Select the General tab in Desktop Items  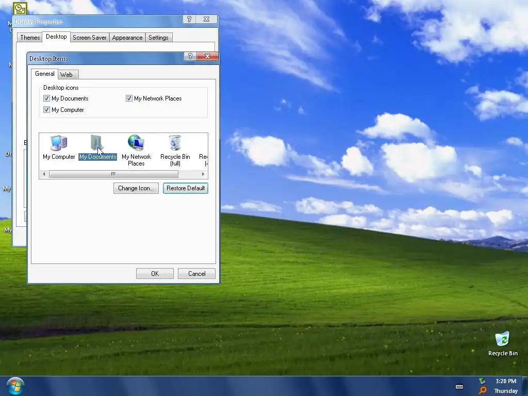click(x=45, y=74)
